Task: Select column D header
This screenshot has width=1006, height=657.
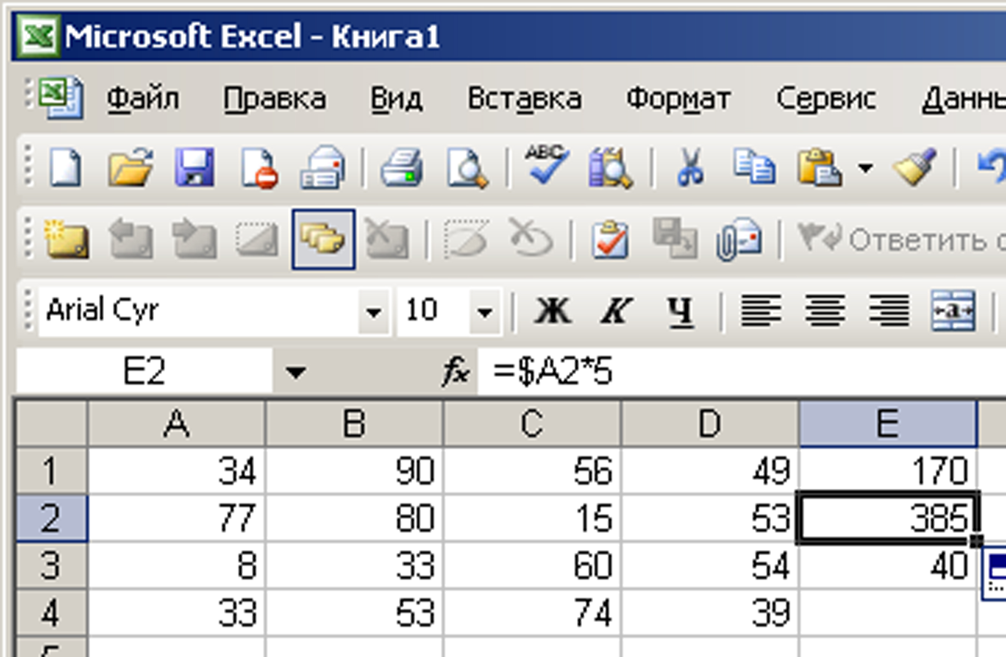Action: [x=710, y=423]
